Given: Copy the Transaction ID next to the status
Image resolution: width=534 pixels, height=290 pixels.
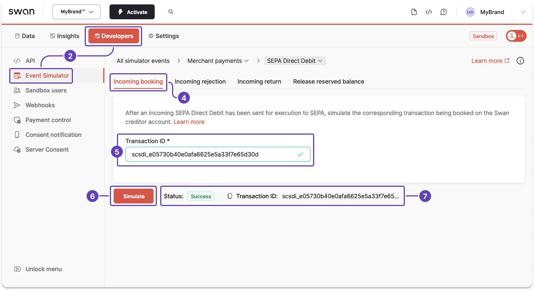Looking at the screenshot, I should click(x=229, y=196).
